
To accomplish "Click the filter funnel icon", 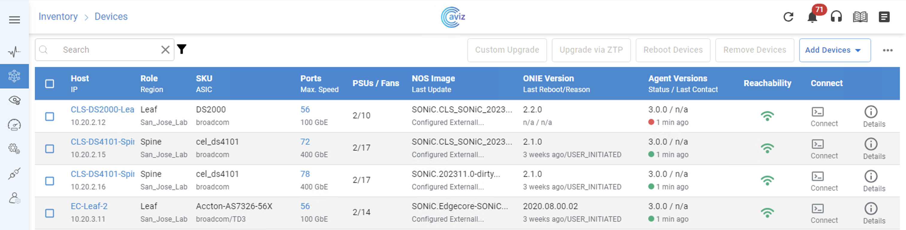I will pyautogui.click(x=182, y=50).
